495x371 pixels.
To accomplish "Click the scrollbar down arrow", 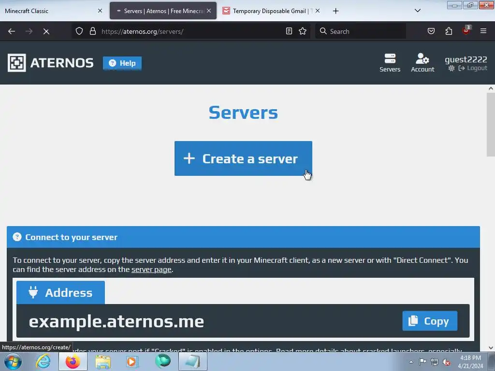I will pos(491,348).
